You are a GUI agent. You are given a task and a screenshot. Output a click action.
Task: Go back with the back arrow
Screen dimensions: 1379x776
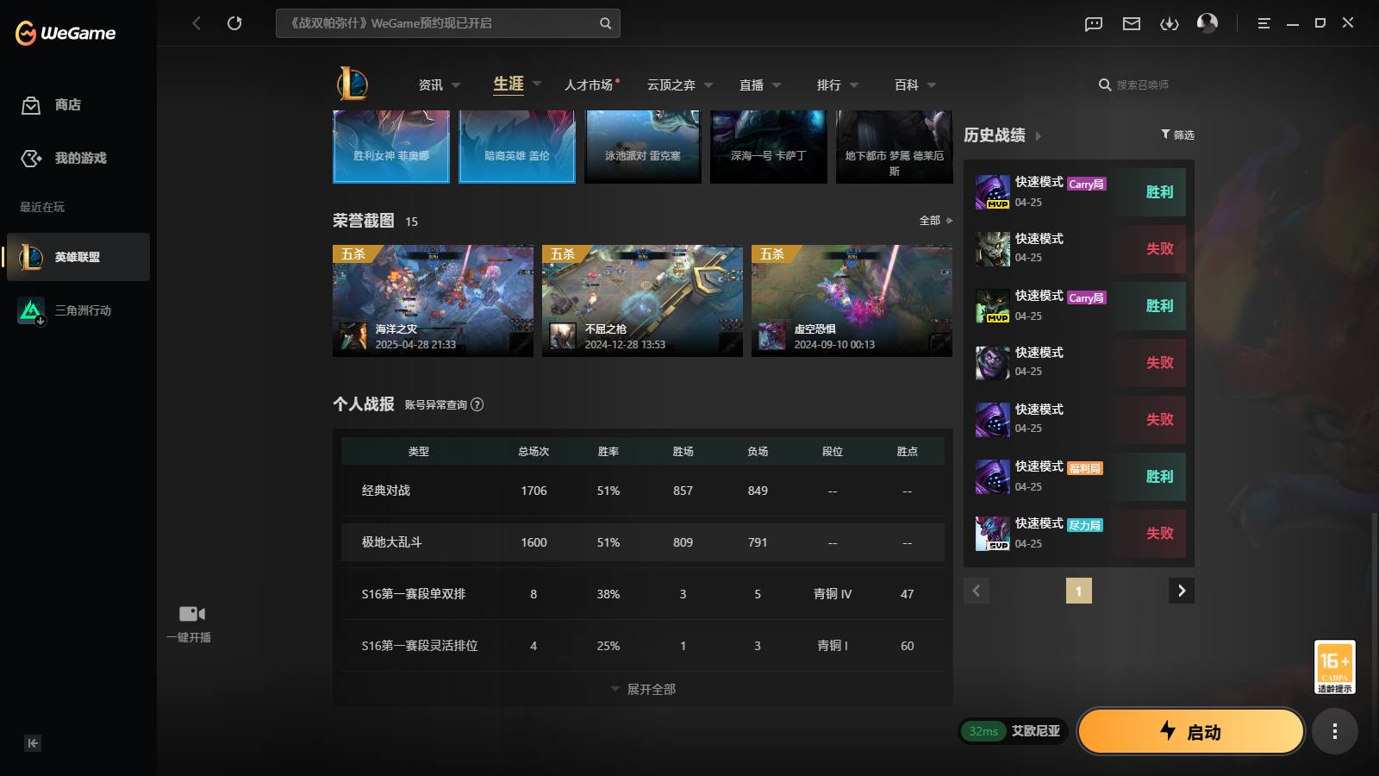(x=197, y=23)
